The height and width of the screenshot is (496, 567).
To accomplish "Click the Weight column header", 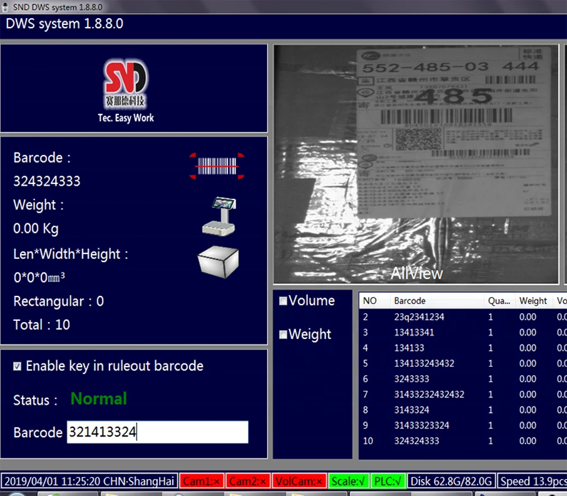I will [533, 301].
